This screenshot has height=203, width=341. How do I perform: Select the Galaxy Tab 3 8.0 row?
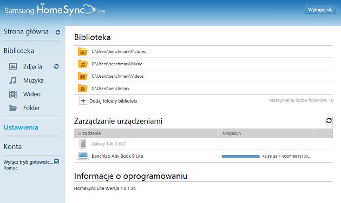click(204, 144)
